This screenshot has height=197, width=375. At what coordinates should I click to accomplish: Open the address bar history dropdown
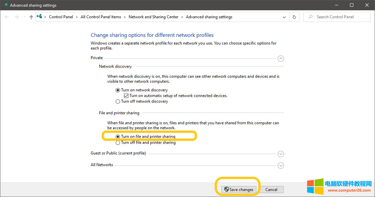(x=284, y=17)
